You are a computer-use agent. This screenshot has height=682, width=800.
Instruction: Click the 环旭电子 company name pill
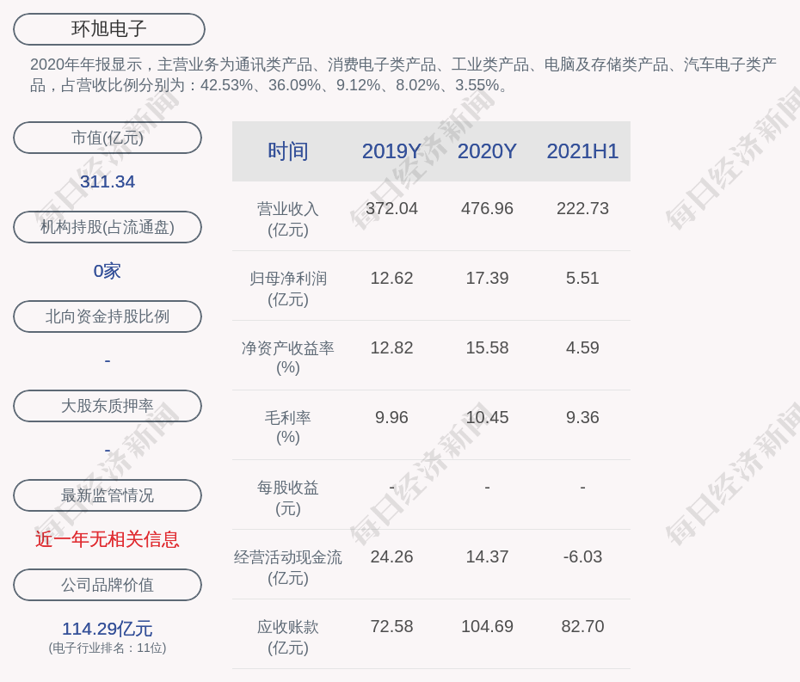pyautogui.click(x=108, y=29)
